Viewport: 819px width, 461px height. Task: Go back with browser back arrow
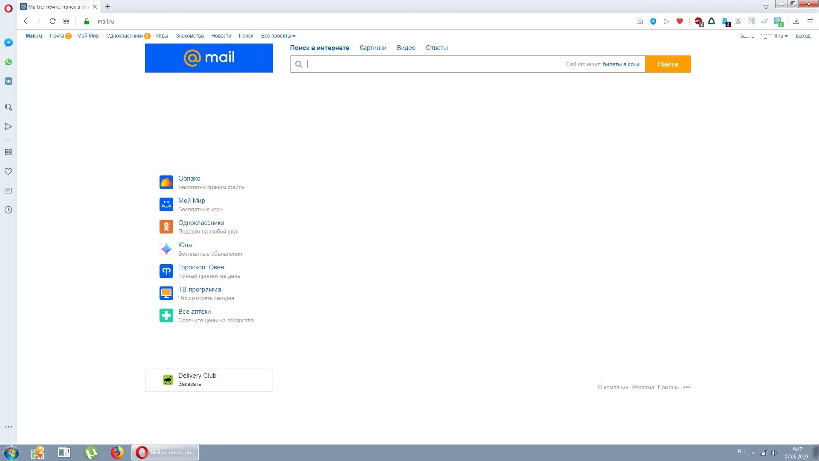coord(26,21)
